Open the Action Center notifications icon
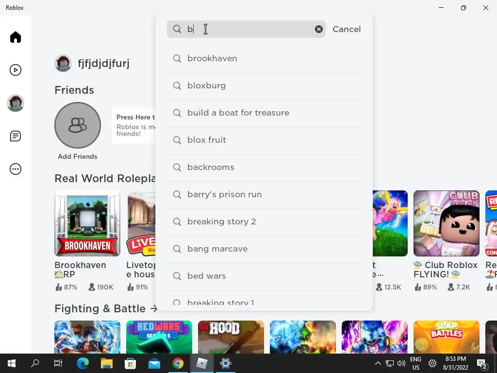497x373 pixels. coord(481,363)
